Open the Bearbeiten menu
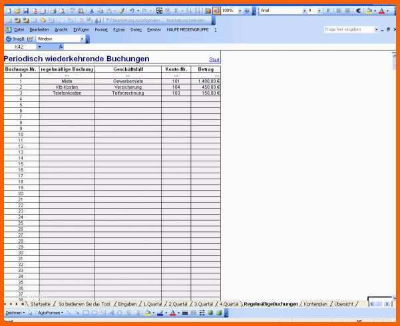Viewport: 400px width, 326px height. click(x=39, y=29)
